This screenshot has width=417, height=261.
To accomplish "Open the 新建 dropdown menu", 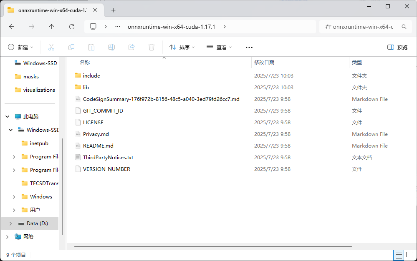I will 20,47.
